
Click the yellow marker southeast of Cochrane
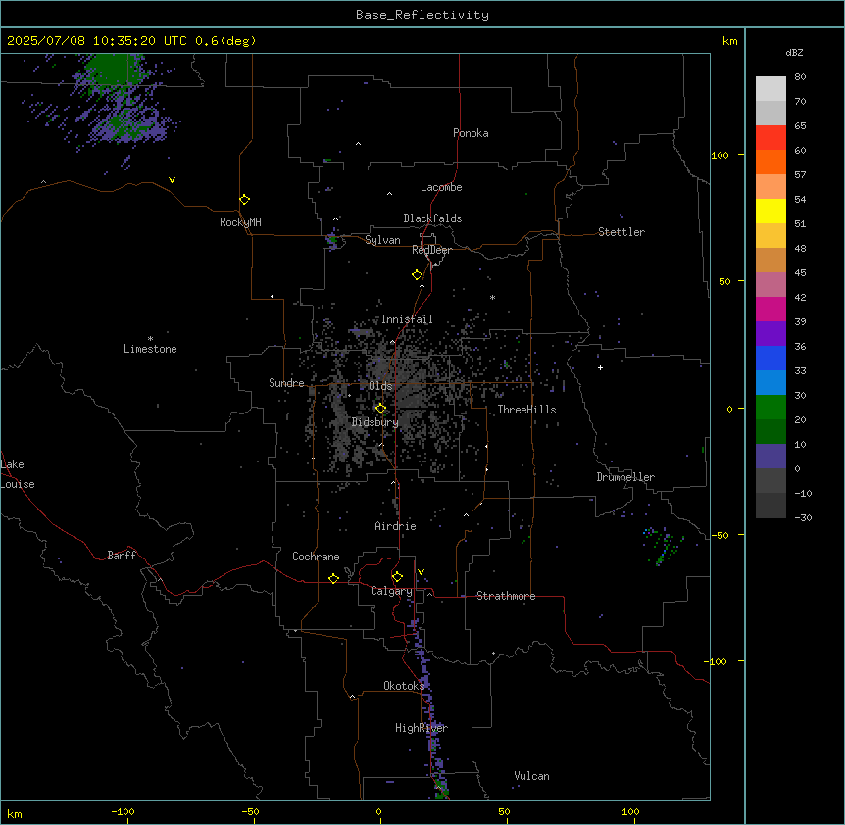pos(333,578)
